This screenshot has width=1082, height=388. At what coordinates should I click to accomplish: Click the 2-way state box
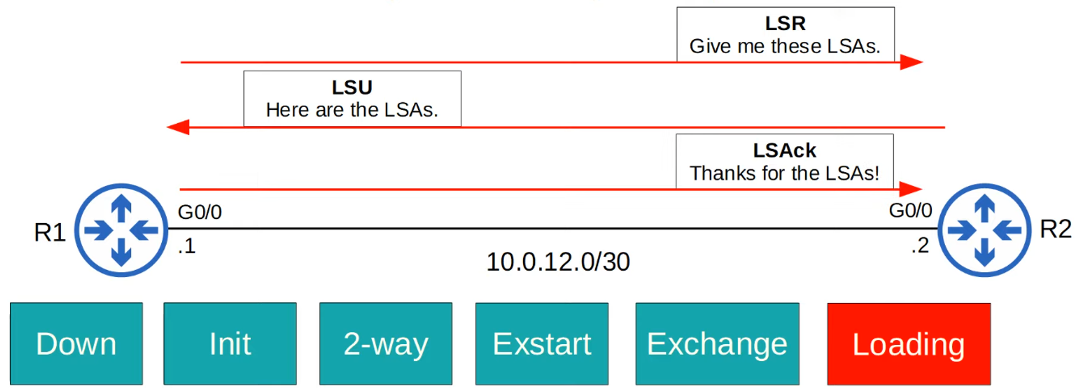point(386,344)
